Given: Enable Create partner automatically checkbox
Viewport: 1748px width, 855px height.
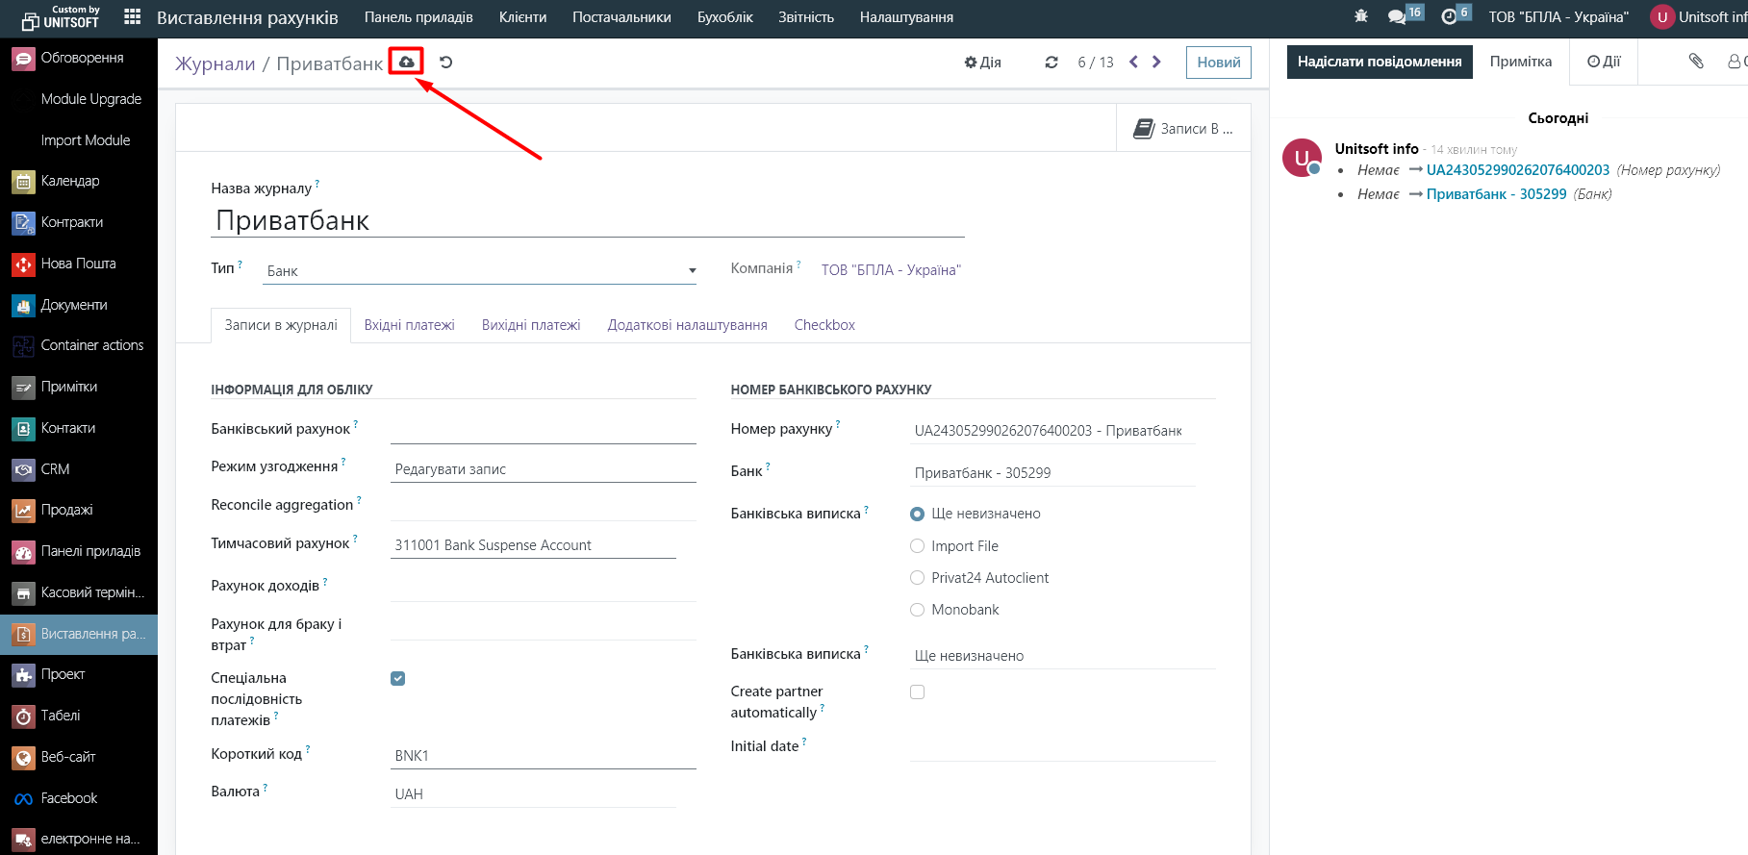Looking at the screenshot, I should click(917, 692).
